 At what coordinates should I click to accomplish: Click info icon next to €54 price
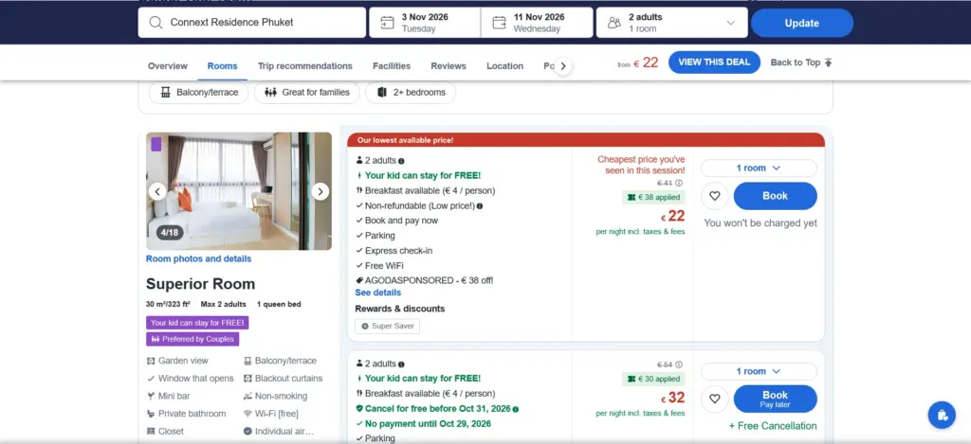679,364
